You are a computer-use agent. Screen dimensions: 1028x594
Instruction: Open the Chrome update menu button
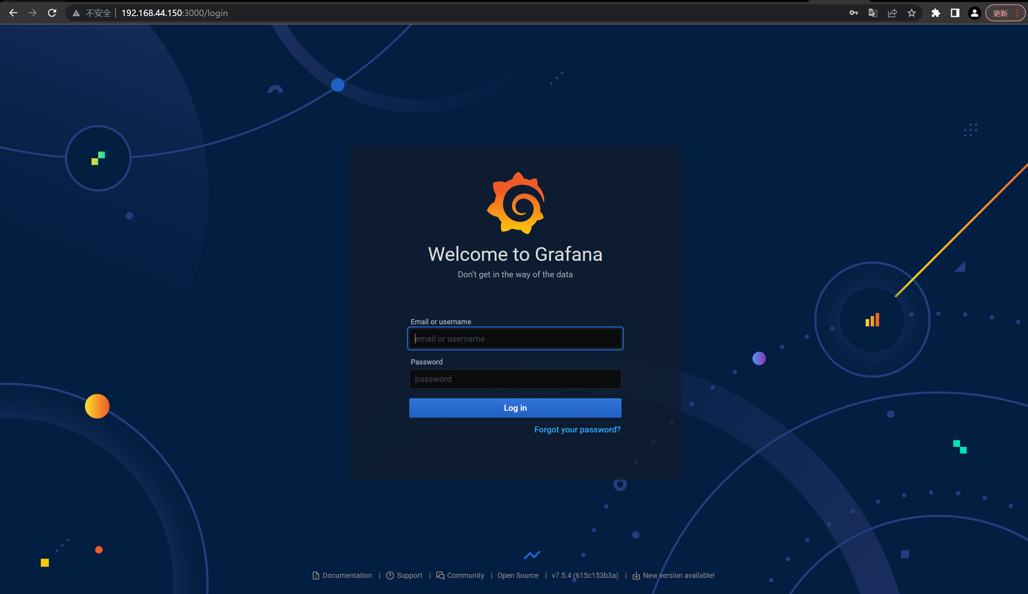1005,13
